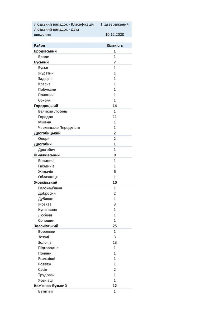Select the "Підтверджений" classification value
224x317 pixels.
click(115, 24)
